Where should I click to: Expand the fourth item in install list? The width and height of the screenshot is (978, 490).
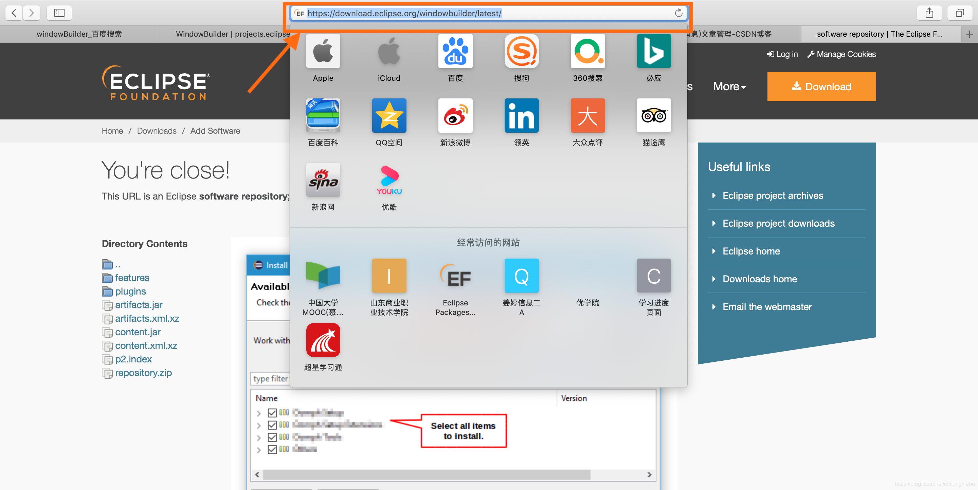click(x=258, y=450)
